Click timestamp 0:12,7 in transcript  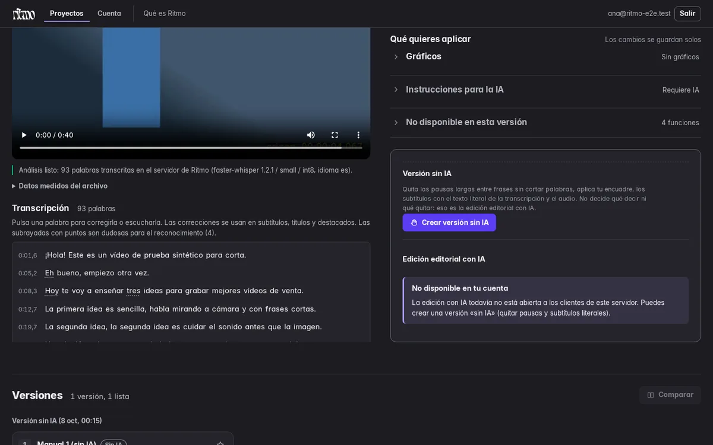(27, 310)
